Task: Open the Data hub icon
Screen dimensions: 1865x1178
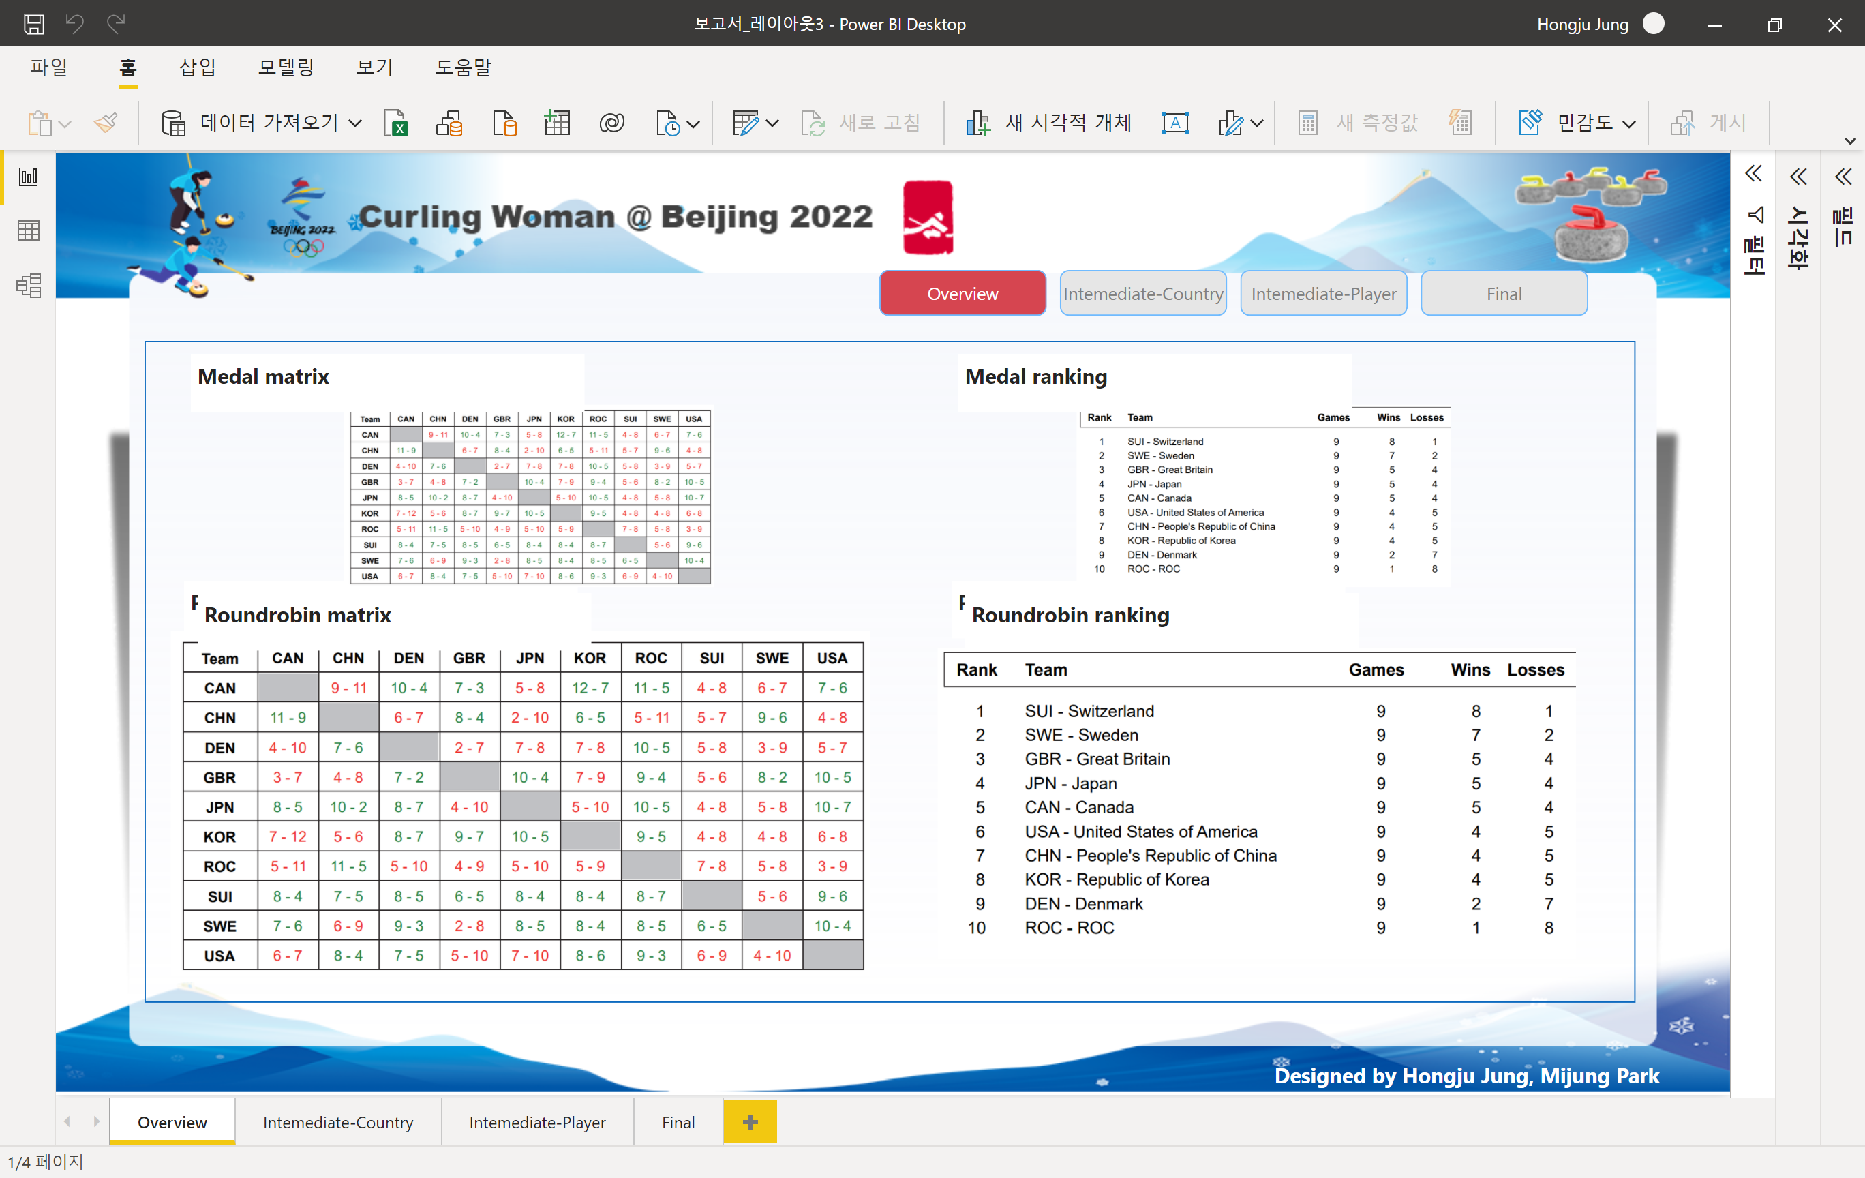Action: pos(449,123)
